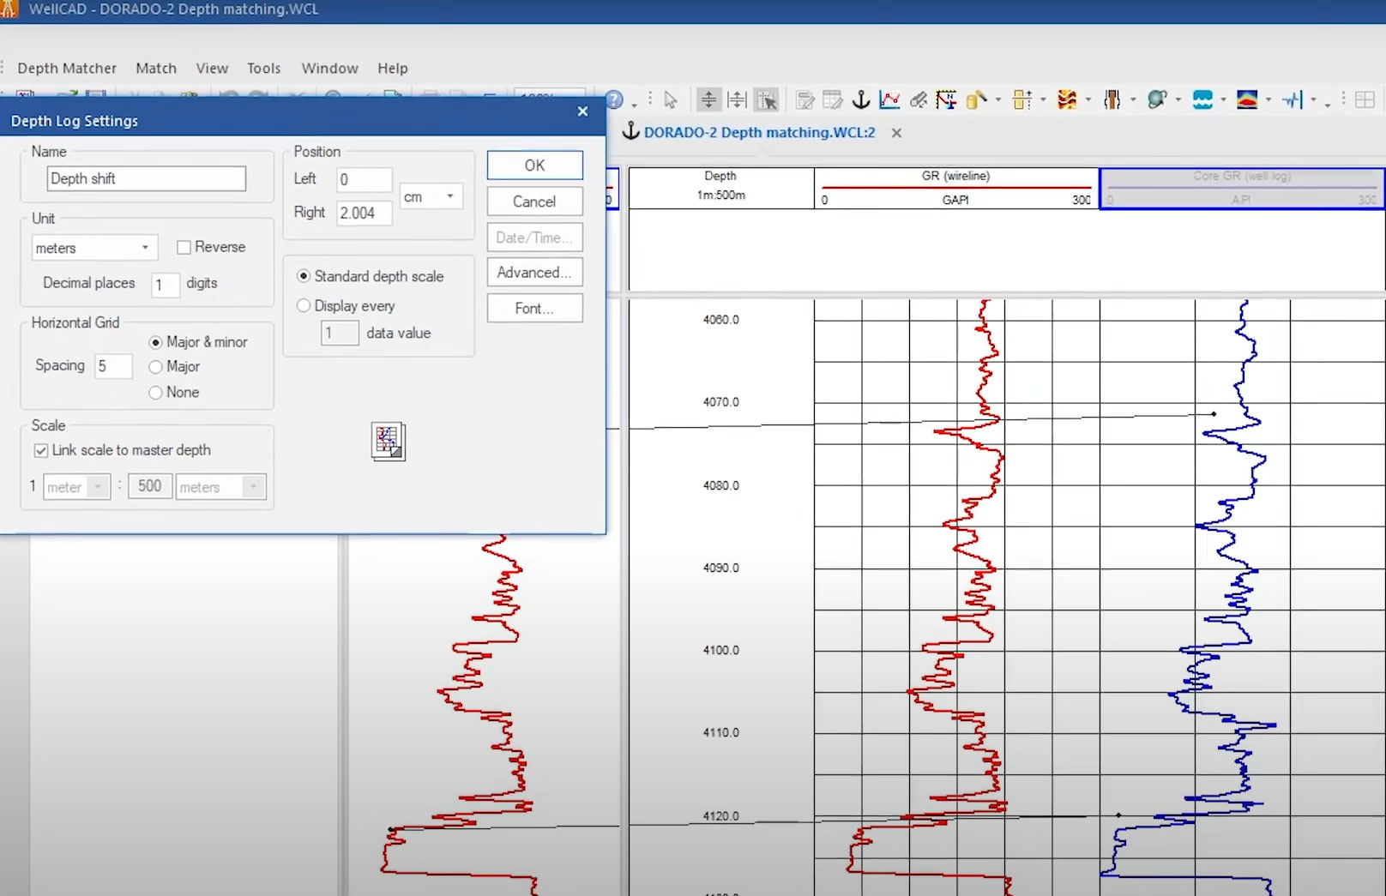
Task: Open the Help menu
Action: 393,68
